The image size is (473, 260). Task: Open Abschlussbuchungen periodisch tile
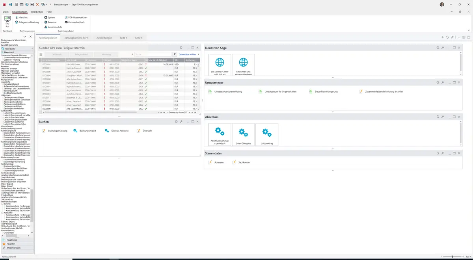[x=220, y=135]
